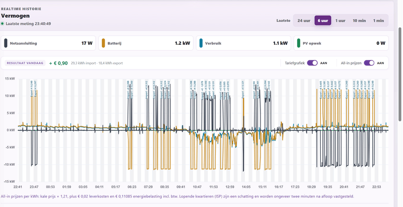Click the 23:47 time axis label
This screenshot has height=207, width=403.
pos(34,187)
